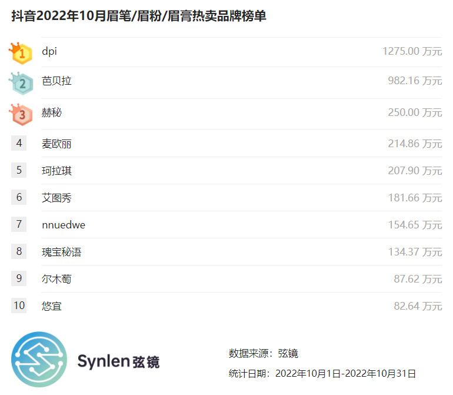Select the brand name 悠宜
This screenshot has width=453, height=395.
coord(52,306)
